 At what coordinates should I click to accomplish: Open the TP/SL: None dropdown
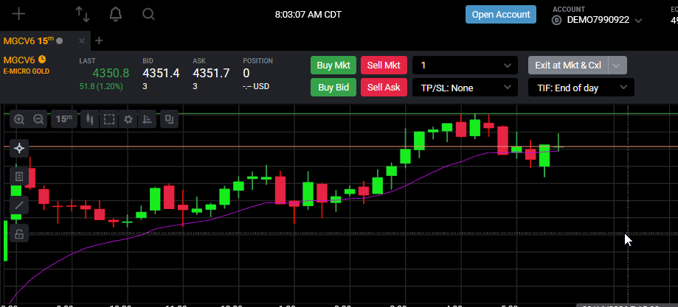coord(465,88)
